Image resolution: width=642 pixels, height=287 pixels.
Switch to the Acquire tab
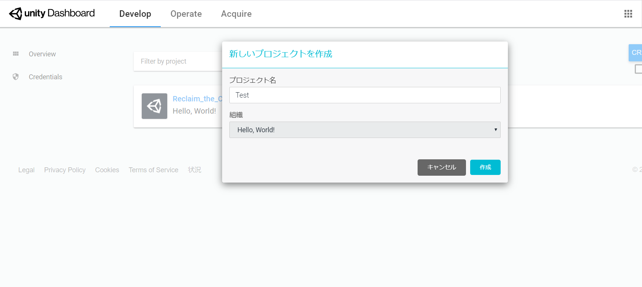click(x=236, y=14)
